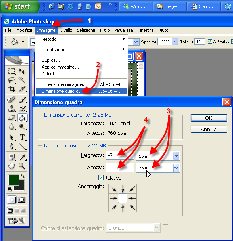Click the Altezza input field
The height and width of the screenshot is (241, 233).
(120, 168)
